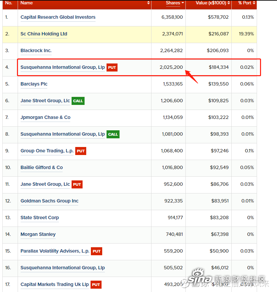Open the Goldman Sachs Group Inc link
The height and width of the screenshot is (292, 277).
[x=49, y=201]
